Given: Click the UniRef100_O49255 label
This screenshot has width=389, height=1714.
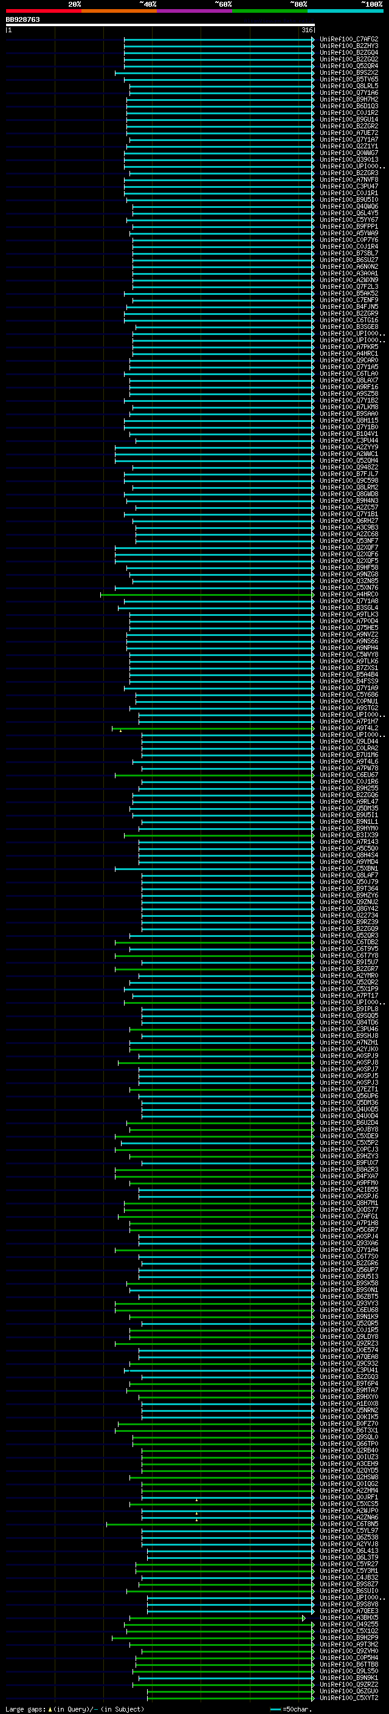Looking at the screenshot, I should 349,1624.
